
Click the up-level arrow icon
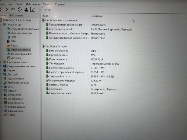[13, 9]
